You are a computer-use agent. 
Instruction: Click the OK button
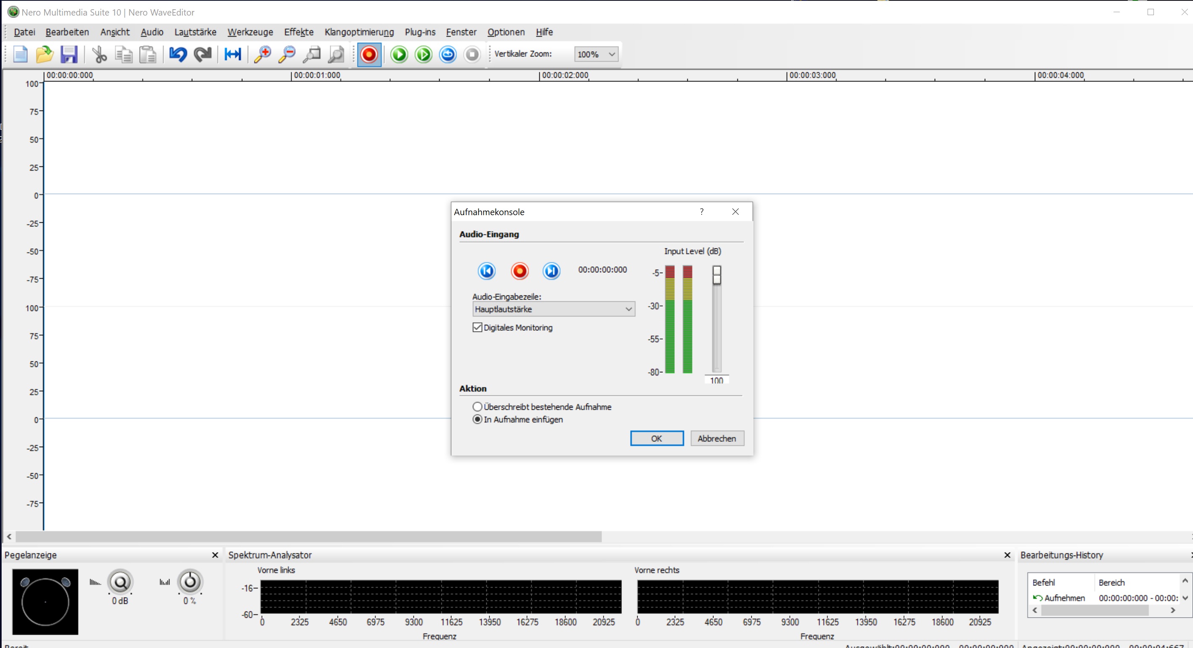pyautogui.click(x=656, y=438)
